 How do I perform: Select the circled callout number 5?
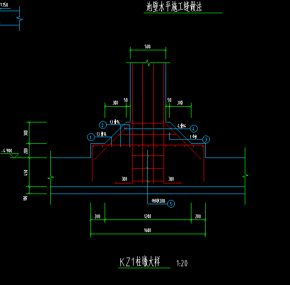coord(171,204)
